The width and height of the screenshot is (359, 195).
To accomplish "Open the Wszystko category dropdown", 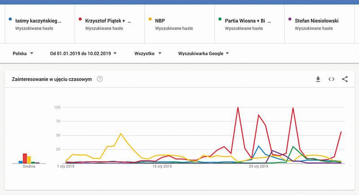I will tap(147, 53).
